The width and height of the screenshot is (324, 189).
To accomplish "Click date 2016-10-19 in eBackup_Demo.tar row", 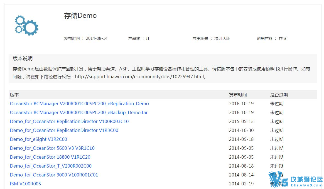I will [241, 112].
